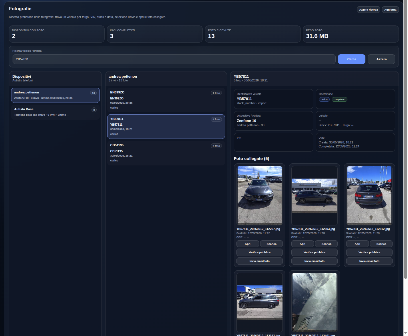Screen dimensions: 408x336
Task: Focus the Ricerca veicolo search input
Action: 174,59
